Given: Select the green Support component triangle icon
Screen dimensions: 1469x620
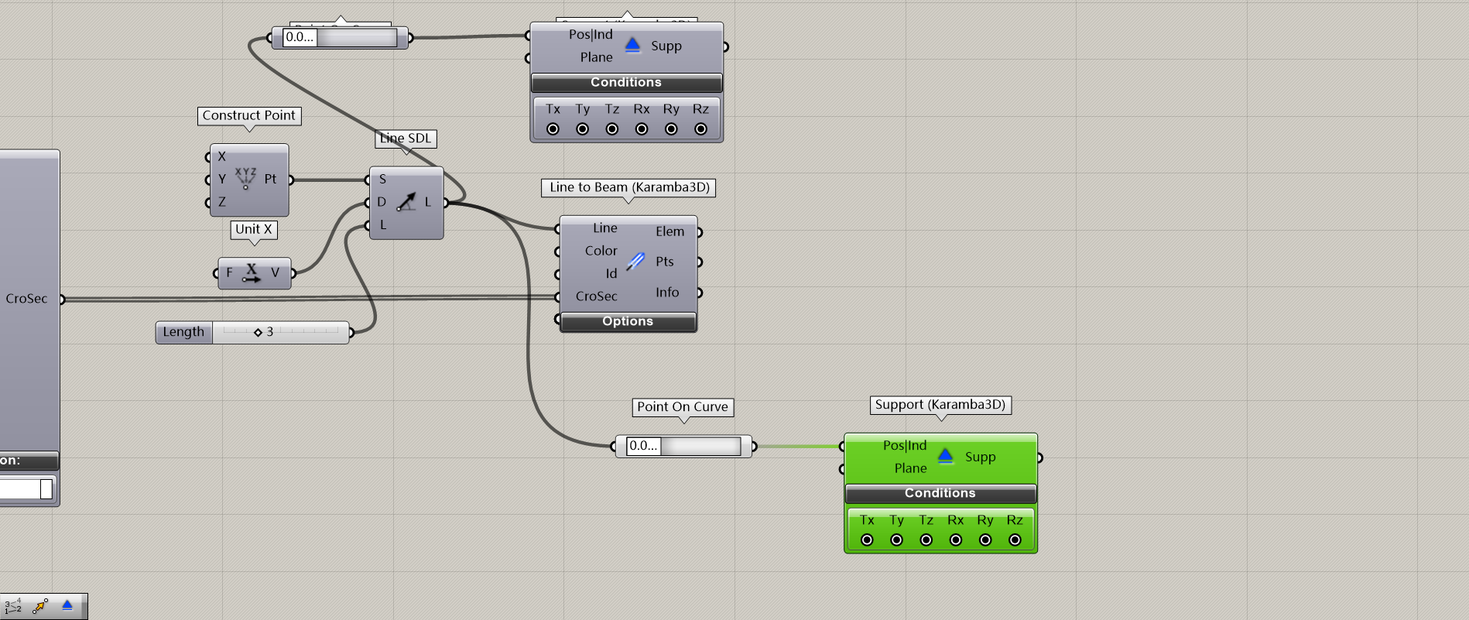Looking at the screenshot, I should 945,456.
